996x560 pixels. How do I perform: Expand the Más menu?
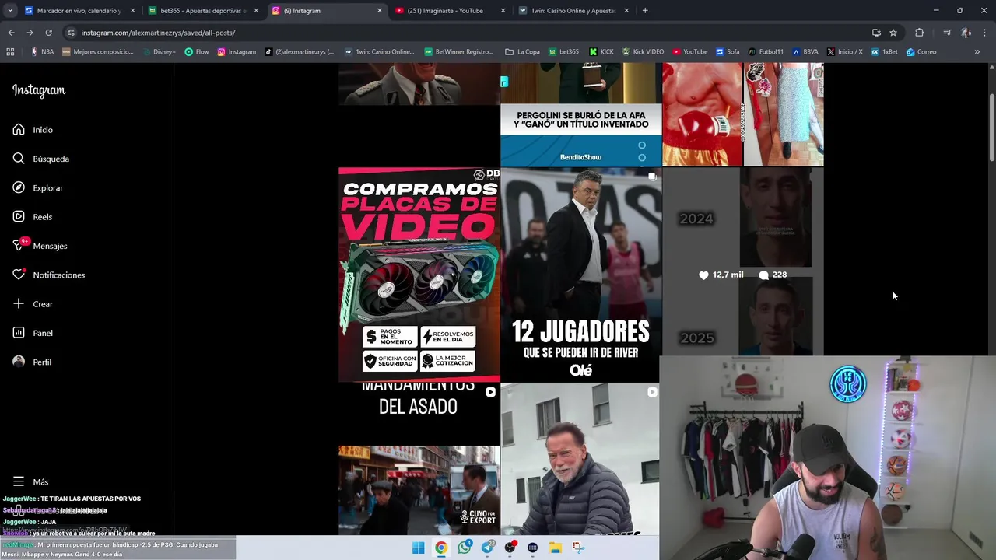[30, 481]
